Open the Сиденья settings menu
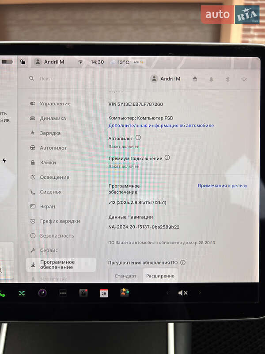 pos(46,192)
